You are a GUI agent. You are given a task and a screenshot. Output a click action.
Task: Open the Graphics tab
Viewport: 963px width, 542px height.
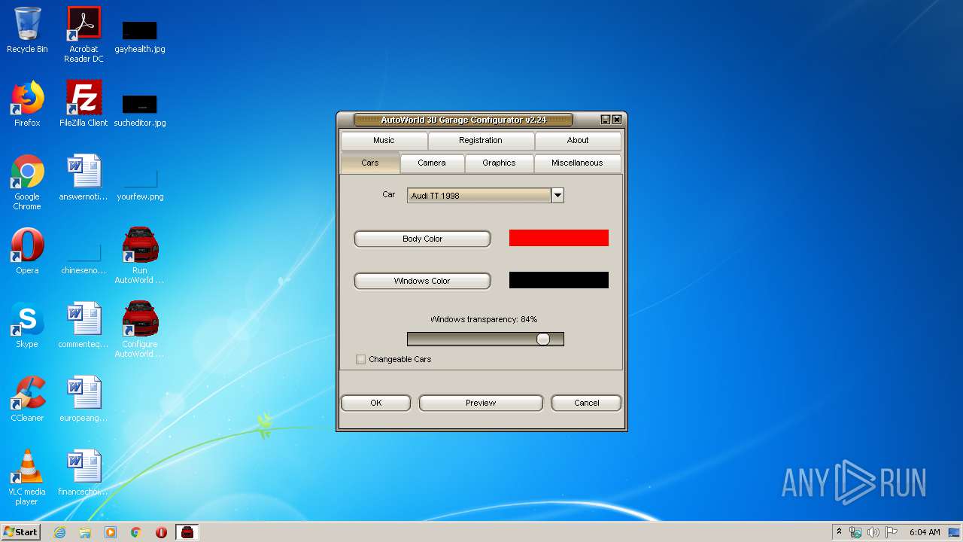(x=499, y=163)
